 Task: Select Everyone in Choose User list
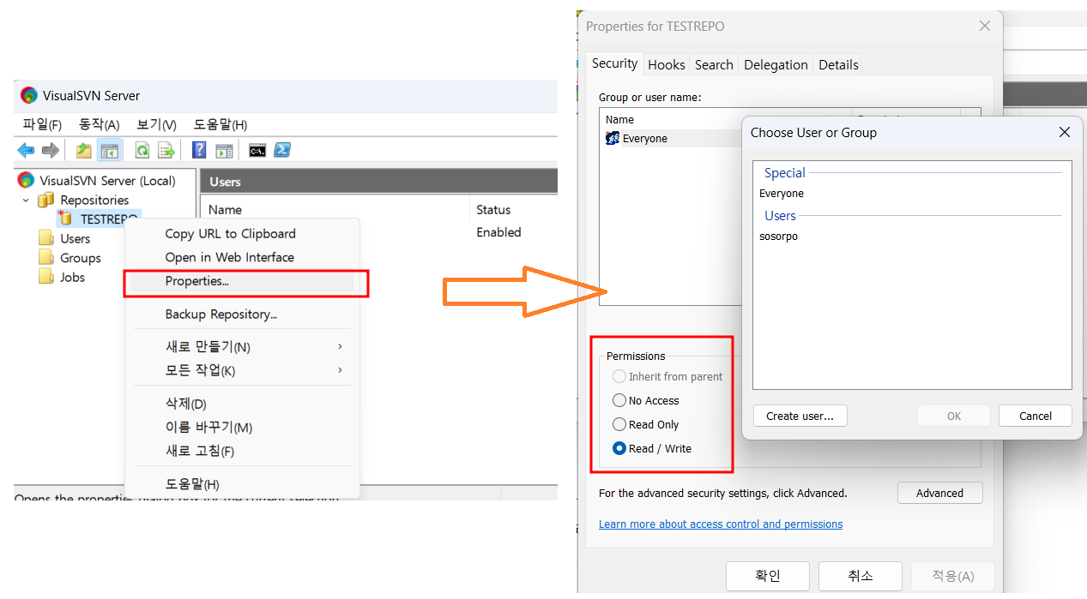point(782,194)
